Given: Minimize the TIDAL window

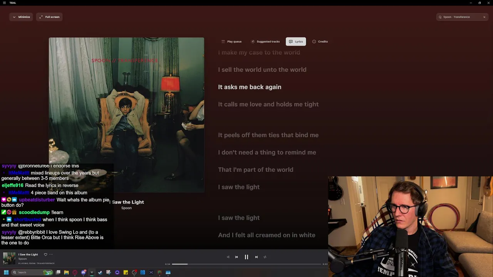Looking at the screenshot, I should pyautogui.click(x=471, y=3).
